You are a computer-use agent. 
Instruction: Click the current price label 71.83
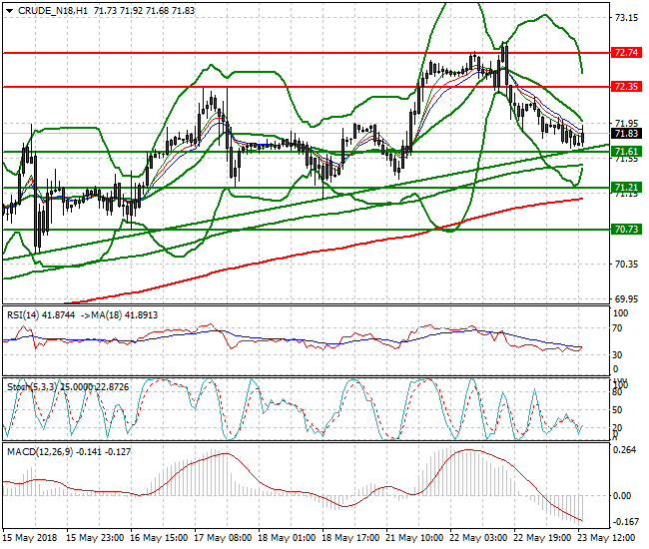tap(626, 133)
